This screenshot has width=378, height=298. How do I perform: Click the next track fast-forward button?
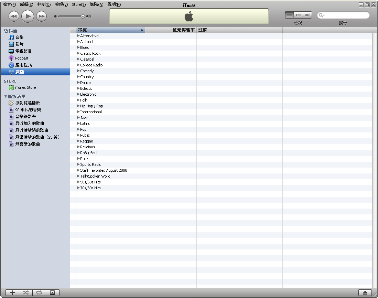42,17
